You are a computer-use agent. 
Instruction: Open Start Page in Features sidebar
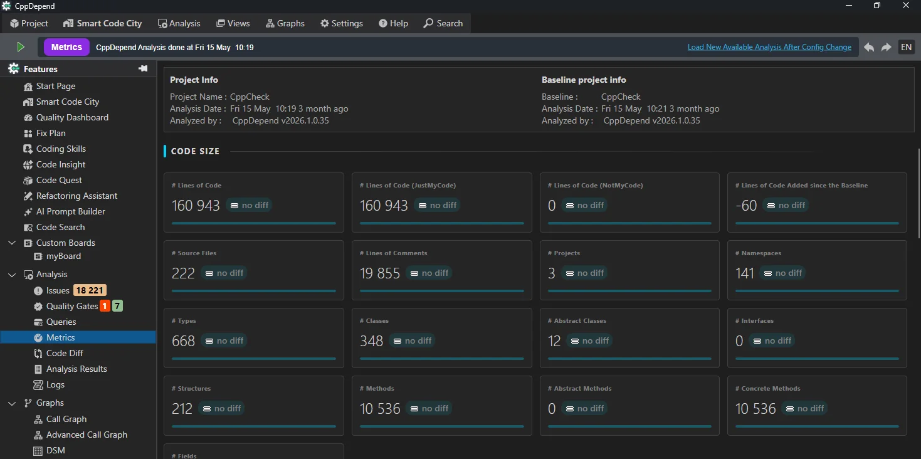coord(56,86)
